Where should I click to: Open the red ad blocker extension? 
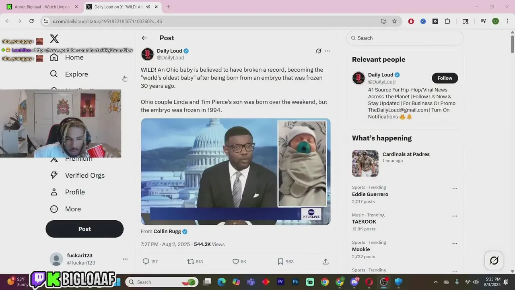[411, 21]
